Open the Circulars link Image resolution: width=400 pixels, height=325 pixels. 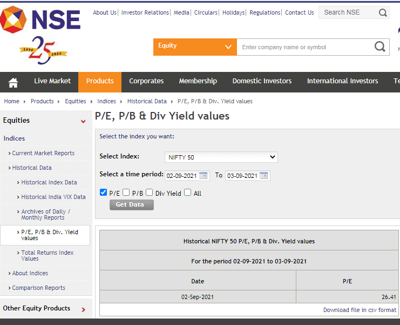(206, 12)
